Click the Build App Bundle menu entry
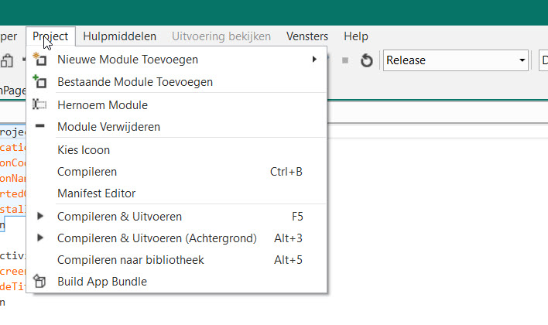The width and height of the screenshot is (548, 325). tap(101, 282)
